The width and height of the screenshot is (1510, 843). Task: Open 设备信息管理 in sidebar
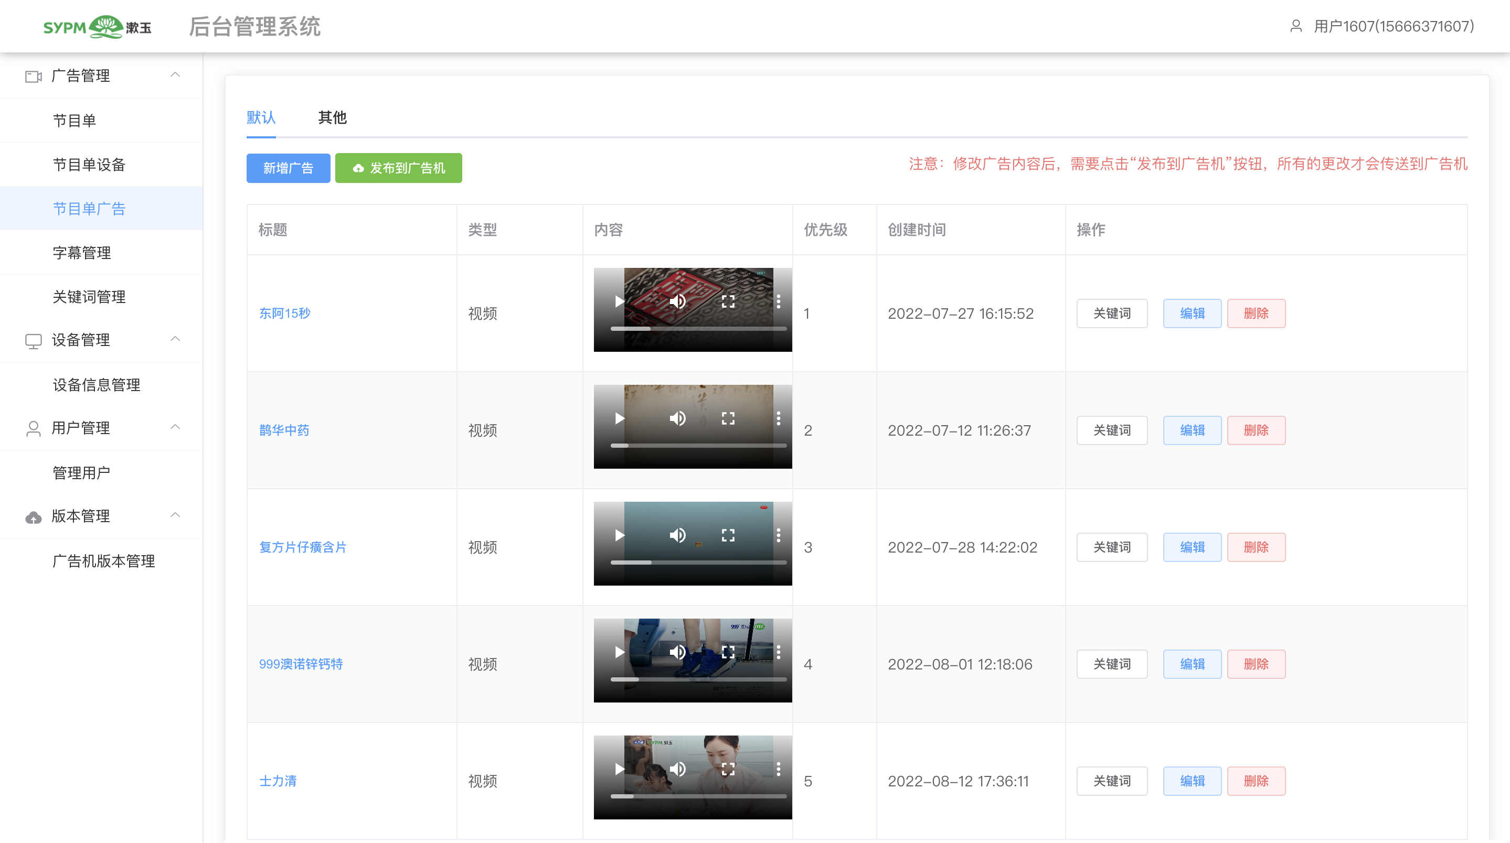click(101, 385)
